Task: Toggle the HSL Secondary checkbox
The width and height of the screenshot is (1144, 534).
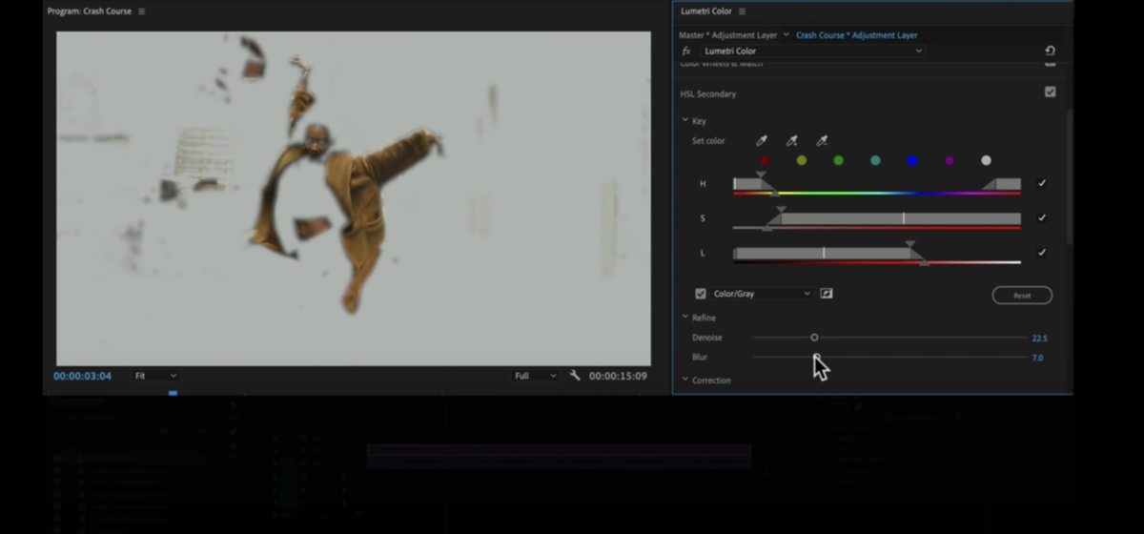Action: coord(1050,92)
